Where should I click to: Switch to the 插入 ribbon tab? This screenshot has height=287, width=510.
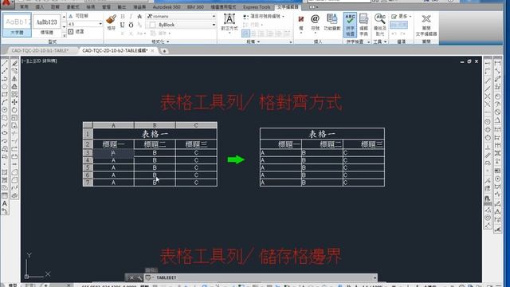tap(39, 7)
